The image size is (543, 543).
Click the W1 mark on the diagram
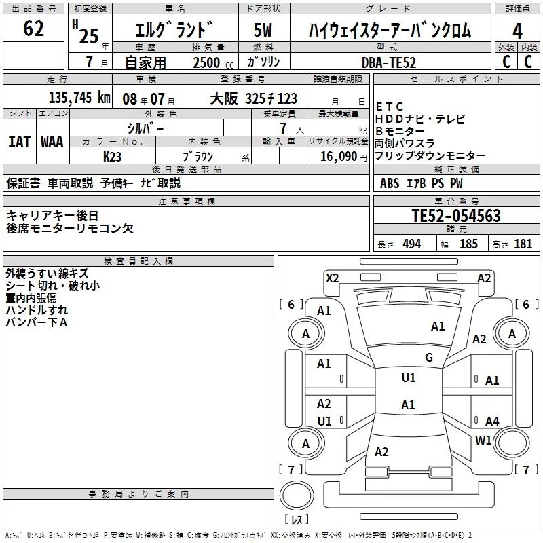tap(483, 441)
